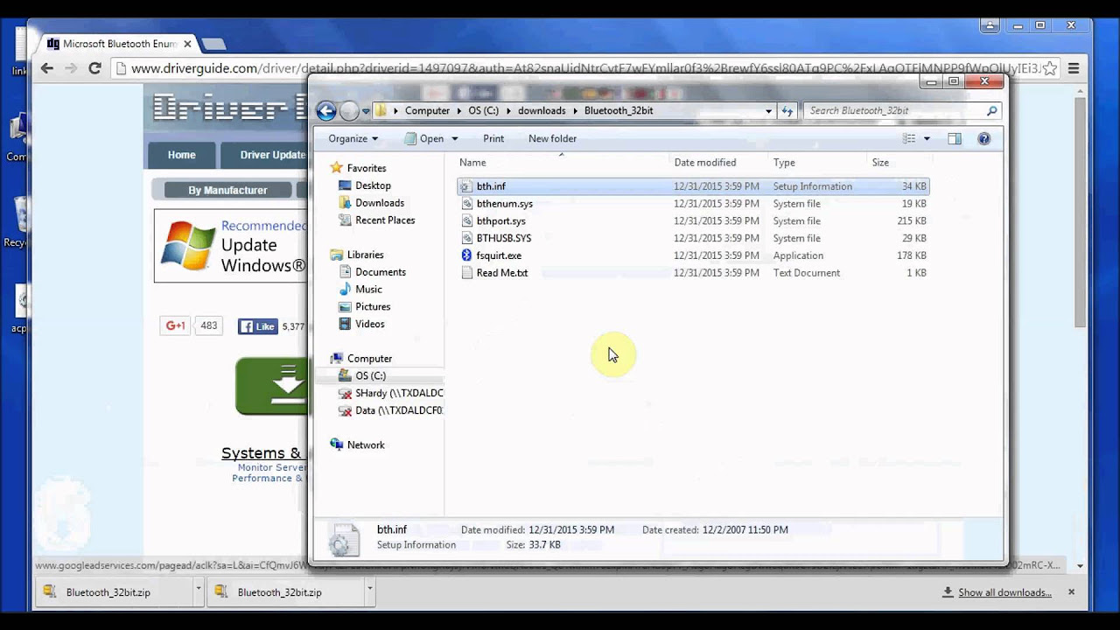Click Print in the Explorer toolbar
The width and height of the screenshot is (1120, 630).
click(x=493, y=138)
